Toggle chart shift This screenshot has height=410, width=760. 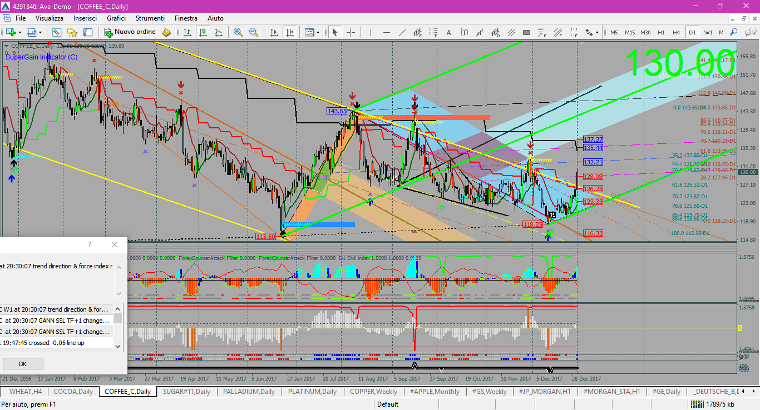click(290, 32)
